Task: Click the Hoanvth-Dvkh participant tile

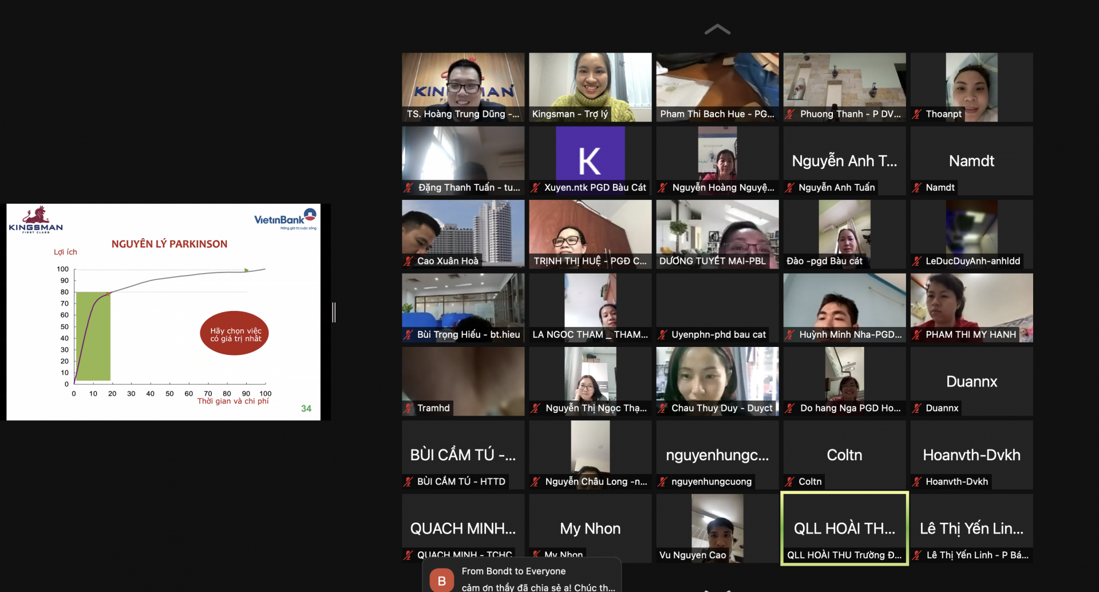Action: [x=971, y=454]
